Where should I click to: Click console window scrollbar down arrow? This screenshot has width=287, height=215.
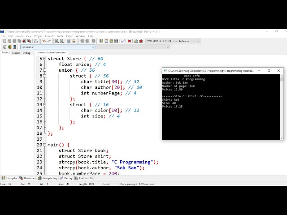pos(282,138)
